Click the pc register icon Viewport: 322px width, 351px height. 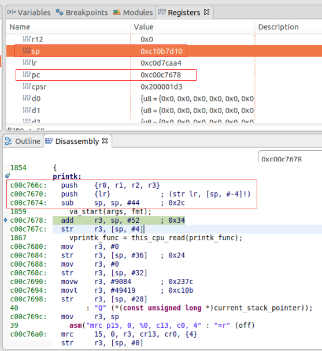(x=27, y=74)
